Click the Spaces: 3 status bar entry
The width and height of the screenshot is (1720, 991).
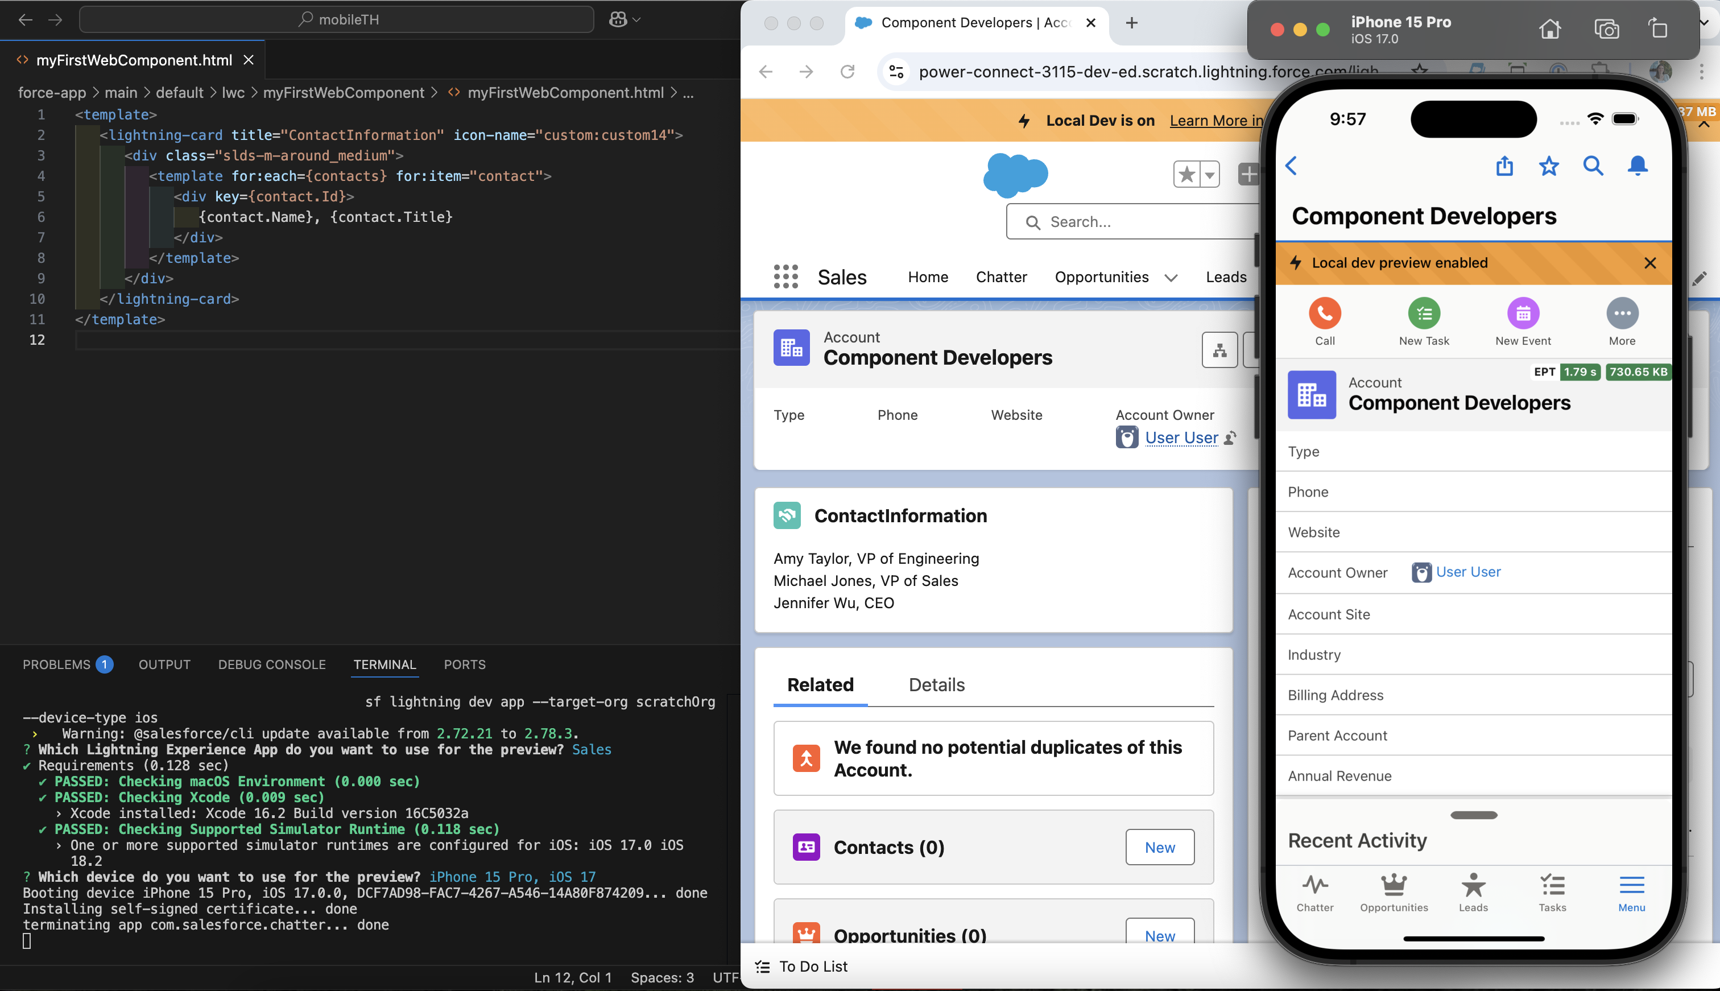tap(662, 977)
